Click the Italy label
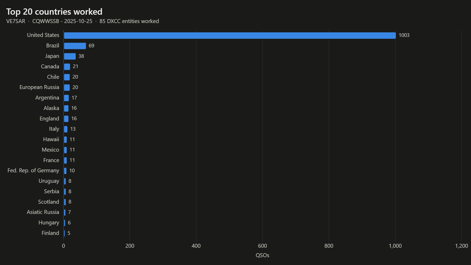The width and height of the screenshot is (471, 265). [54, 129]
